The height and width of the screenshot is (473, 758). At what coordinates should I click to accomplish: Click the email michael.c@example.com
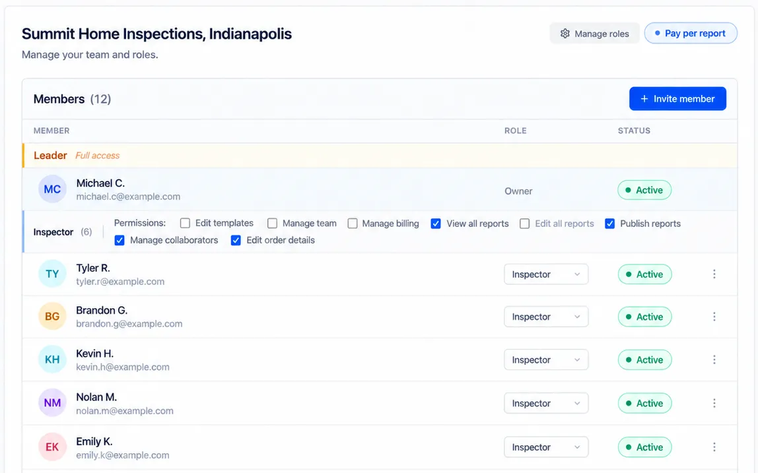pyautogui.click(x=128, y=197)
